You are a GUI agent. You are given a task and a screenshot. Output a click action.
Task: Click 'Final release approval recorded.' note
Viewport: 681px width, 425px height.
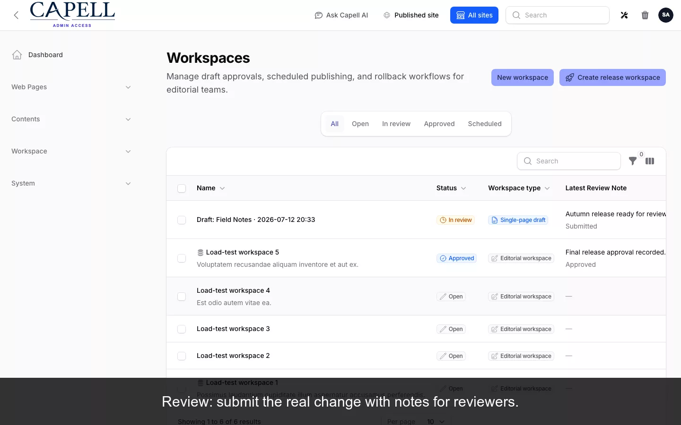click(615, 252)
